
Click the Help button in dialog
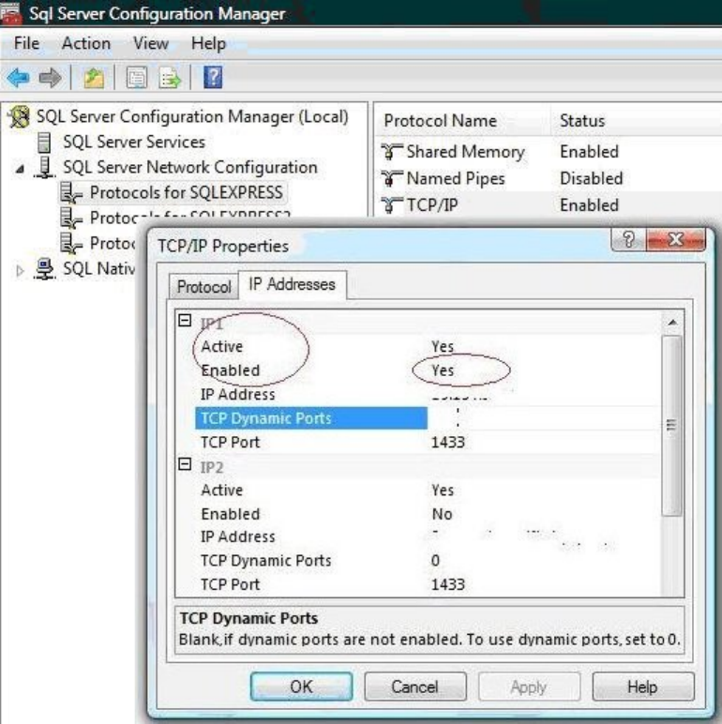[x=642, y=686]
